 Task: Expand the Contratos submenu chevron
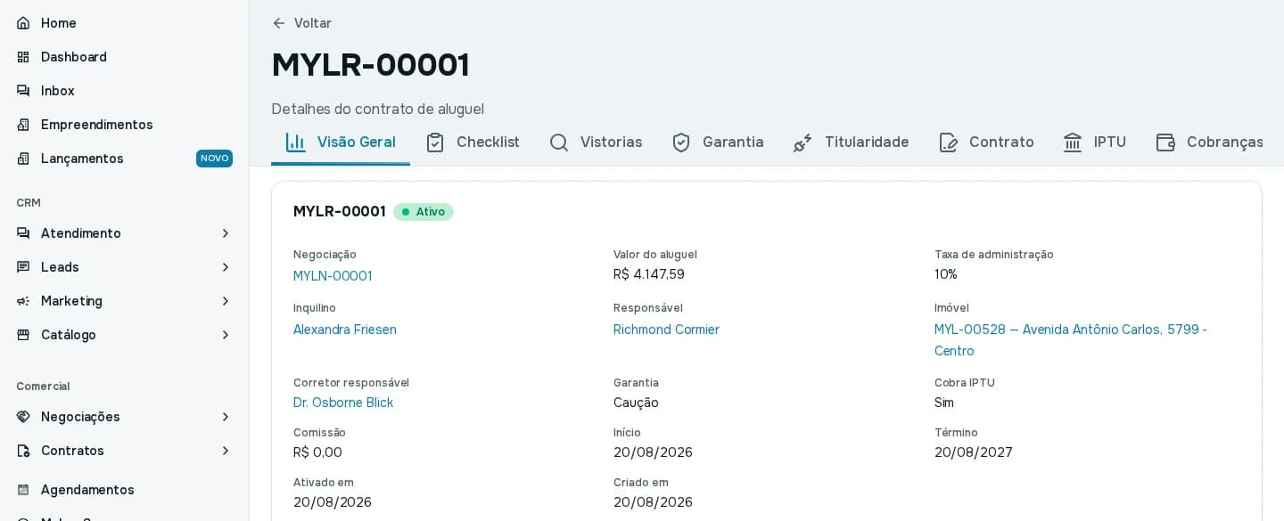[x=226, y=451]
